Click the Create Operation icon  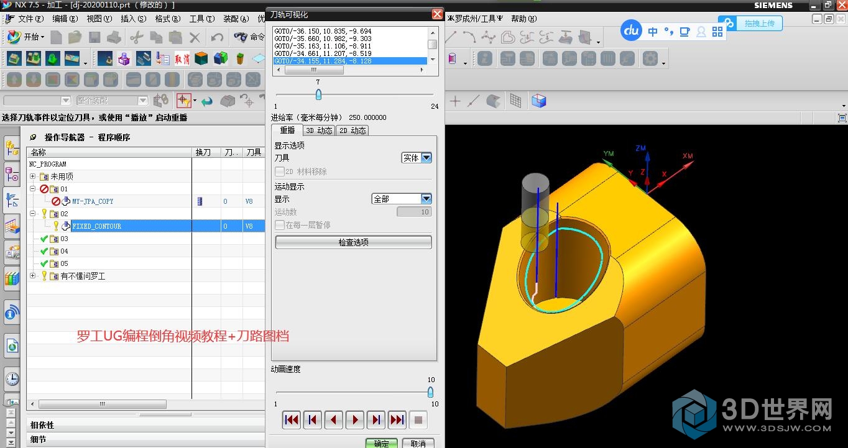coord(105,59)
